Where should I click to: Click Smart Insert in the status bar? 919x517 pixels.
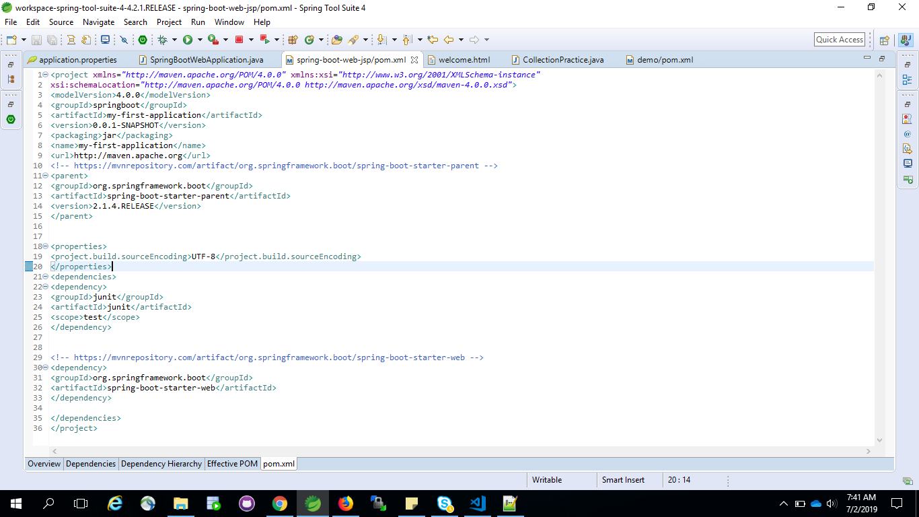click(x=624, y=480)
